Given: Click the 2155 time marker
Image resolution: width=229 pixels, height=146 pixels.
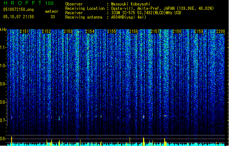Looking at the screenshot, I should click(x=112, y=31).
